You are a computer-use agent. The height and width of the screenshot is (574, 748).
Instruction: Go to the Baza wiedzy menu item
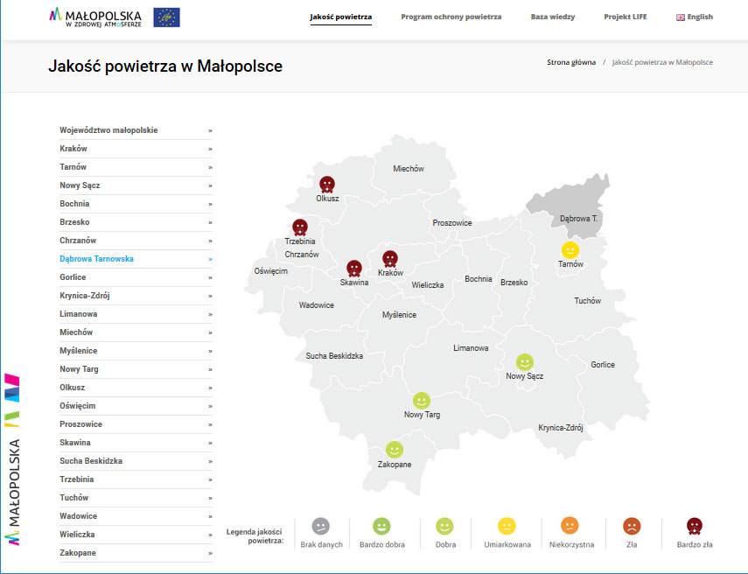click(552, 17)
